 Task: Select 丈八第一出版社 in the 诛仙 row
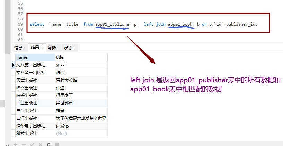click(35, 72)
